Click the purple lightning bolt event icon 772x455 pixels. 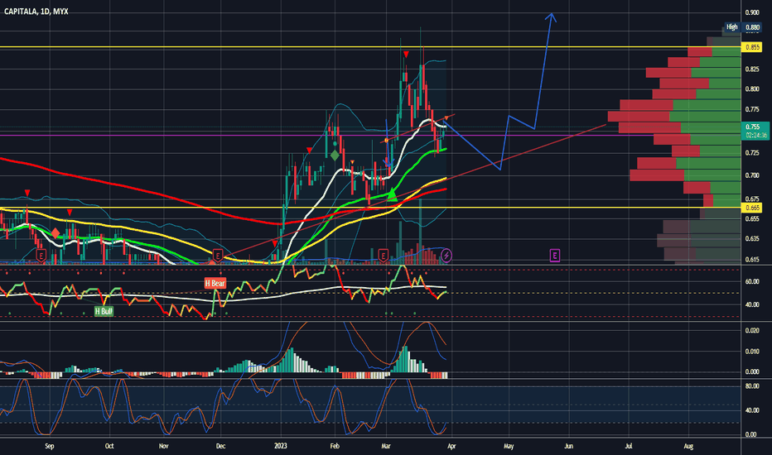(x=446, y=256)
